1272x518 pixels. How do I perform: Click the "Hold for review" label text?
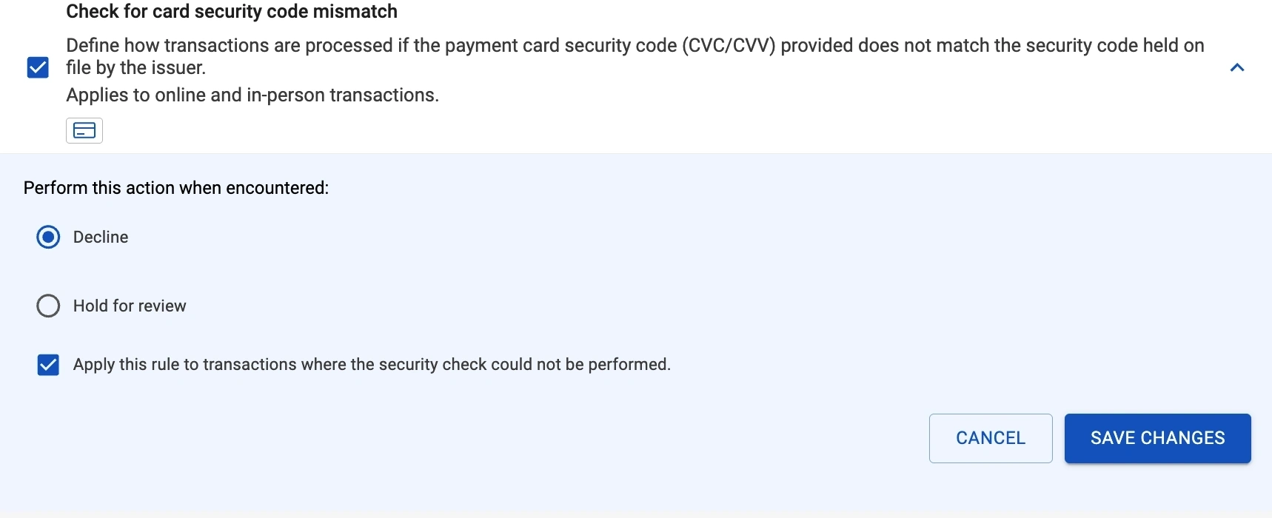pyautogui.click(x=129, y=306)
